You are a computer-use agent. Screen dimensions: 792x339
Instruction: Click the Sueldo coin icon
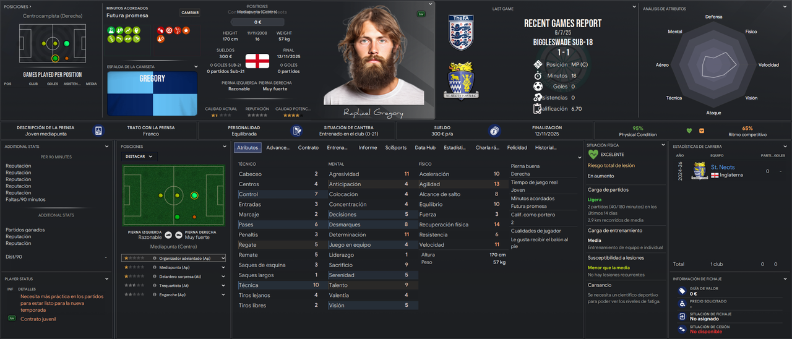click(x=494, y=131)
